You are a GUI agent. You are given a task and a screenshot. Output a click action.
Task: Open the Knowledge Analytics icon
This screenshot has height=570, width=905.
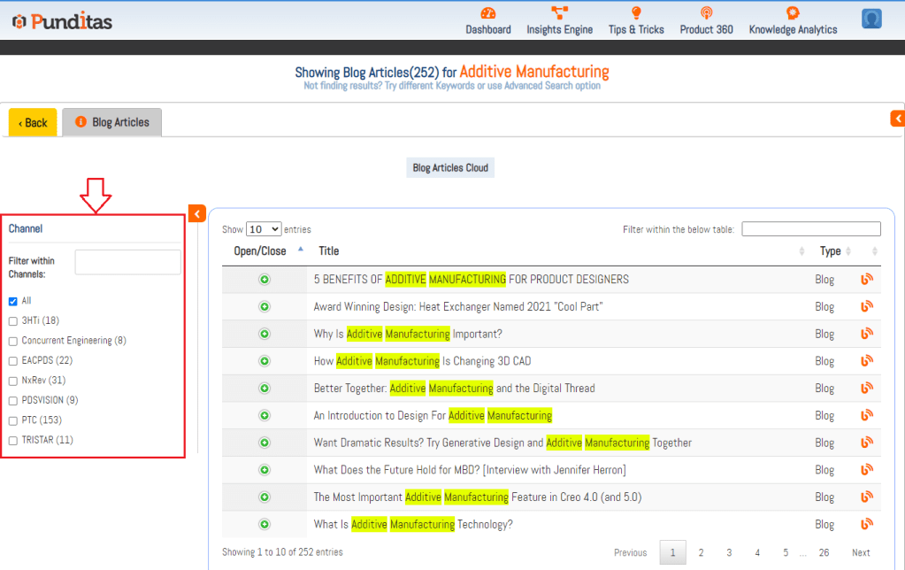793,13
